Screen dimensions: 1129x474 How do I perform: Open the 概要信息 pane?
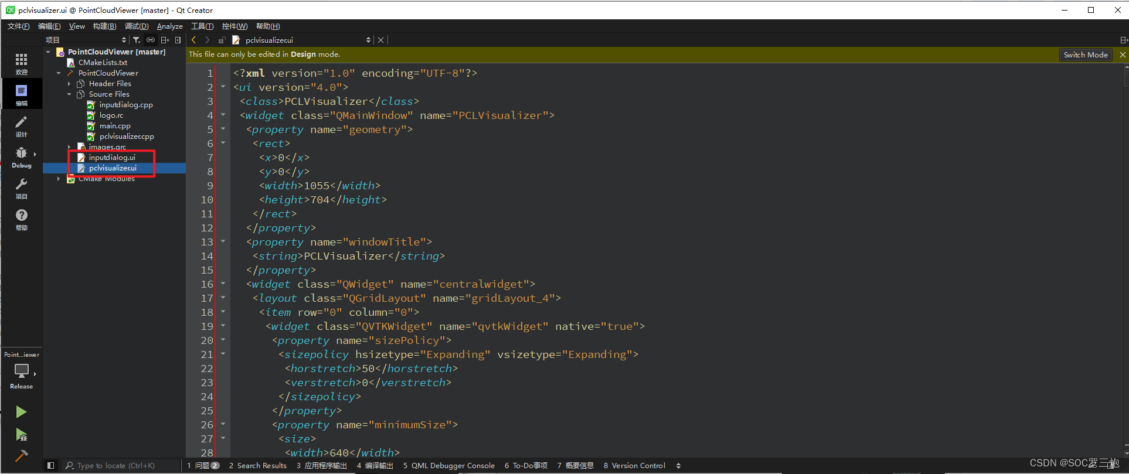tap(575, 466)
